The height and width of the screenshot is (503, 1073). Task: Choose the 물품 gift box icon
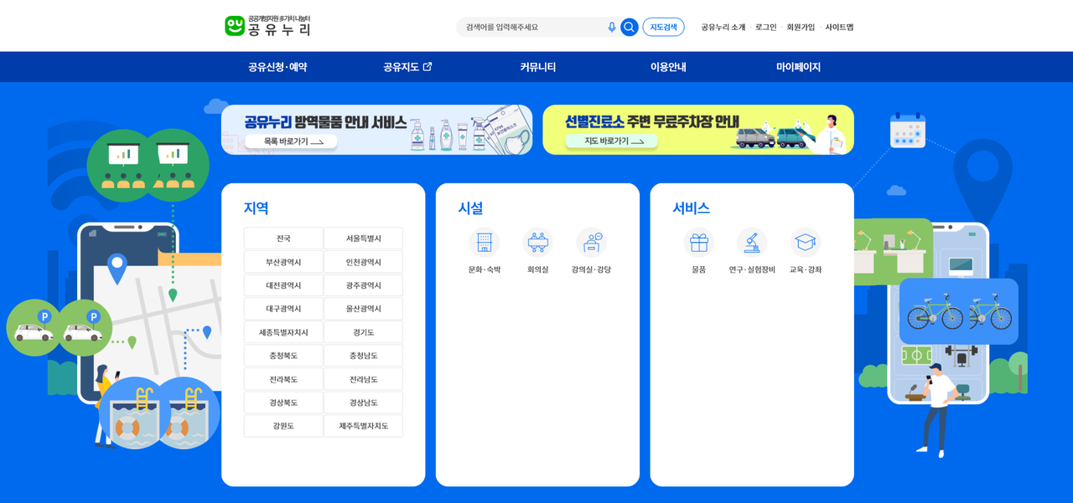[x=698, y=243]
